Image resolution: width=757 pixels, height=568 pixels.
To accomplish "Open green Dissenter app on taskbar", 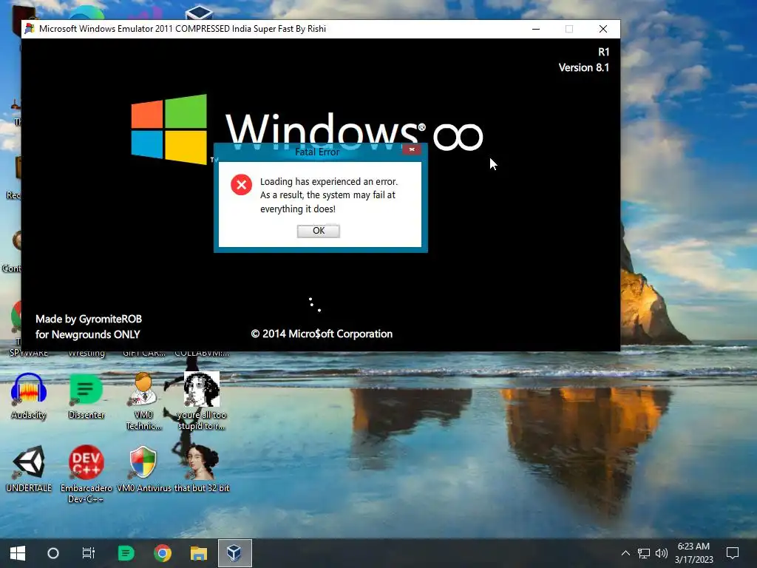I will (126, 553).
